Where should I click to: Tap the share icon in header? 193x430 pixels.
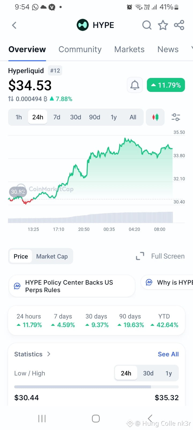click(x=179, y=25)
